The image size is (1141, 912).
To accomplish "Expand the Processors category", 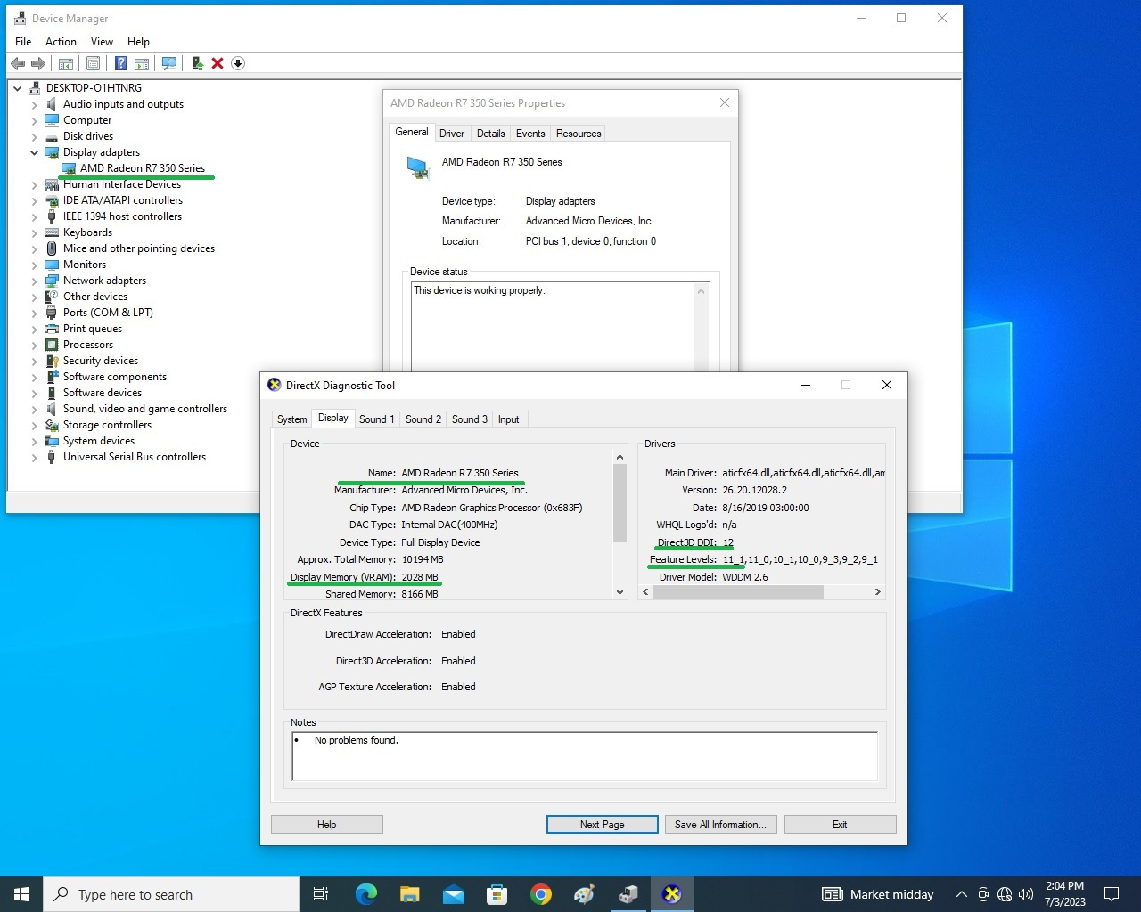I will tap(35, 345).
